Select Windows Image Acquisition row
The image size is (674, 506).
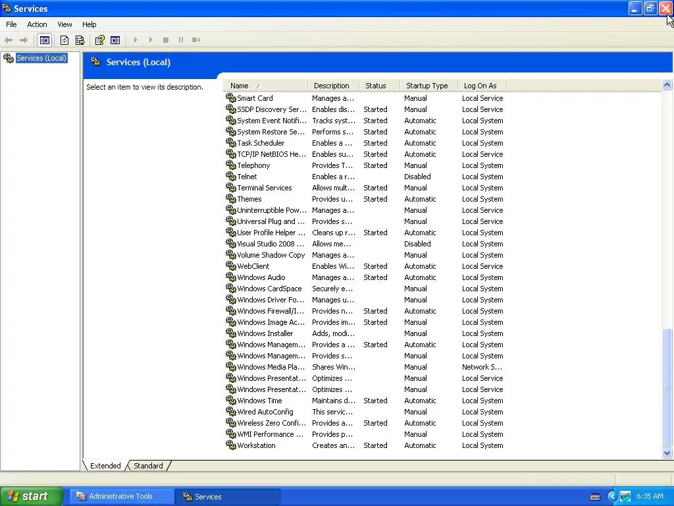click(365, 322)
